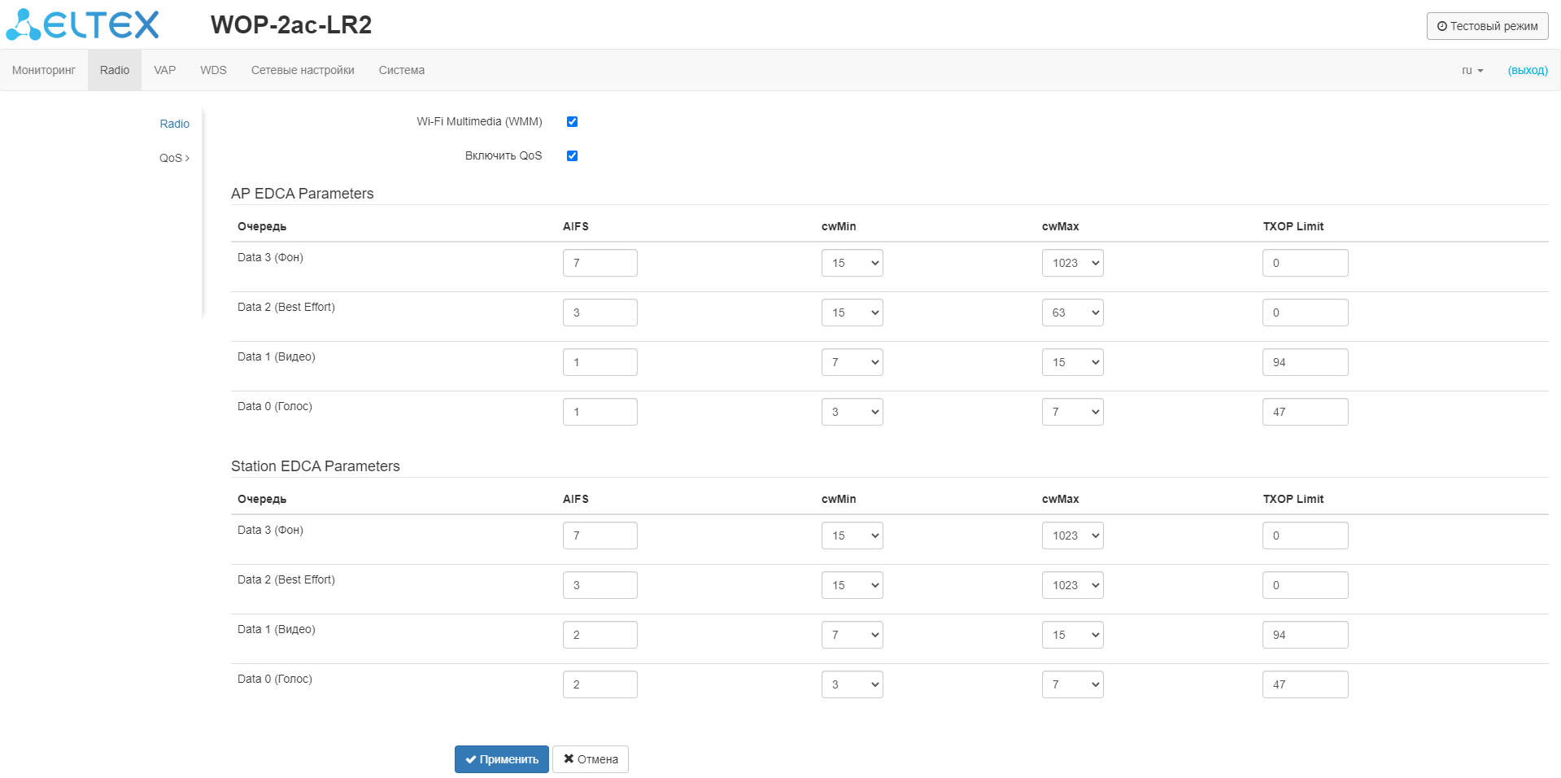This screenshot has height=778, width=1561.
Task: Open the Система menu tab
Action: coord(401,71)
